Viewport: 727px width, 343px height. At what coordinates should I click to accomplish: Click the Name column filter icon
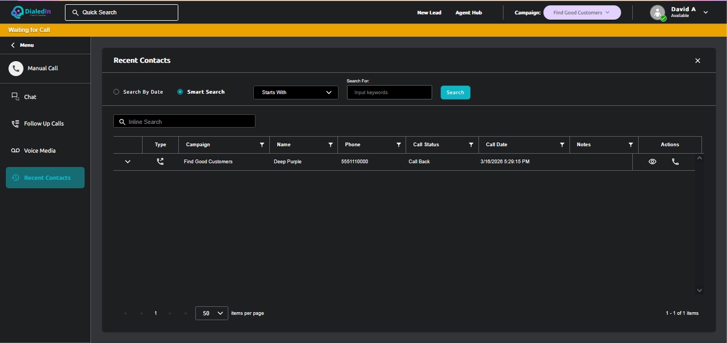tap(331, 145)
